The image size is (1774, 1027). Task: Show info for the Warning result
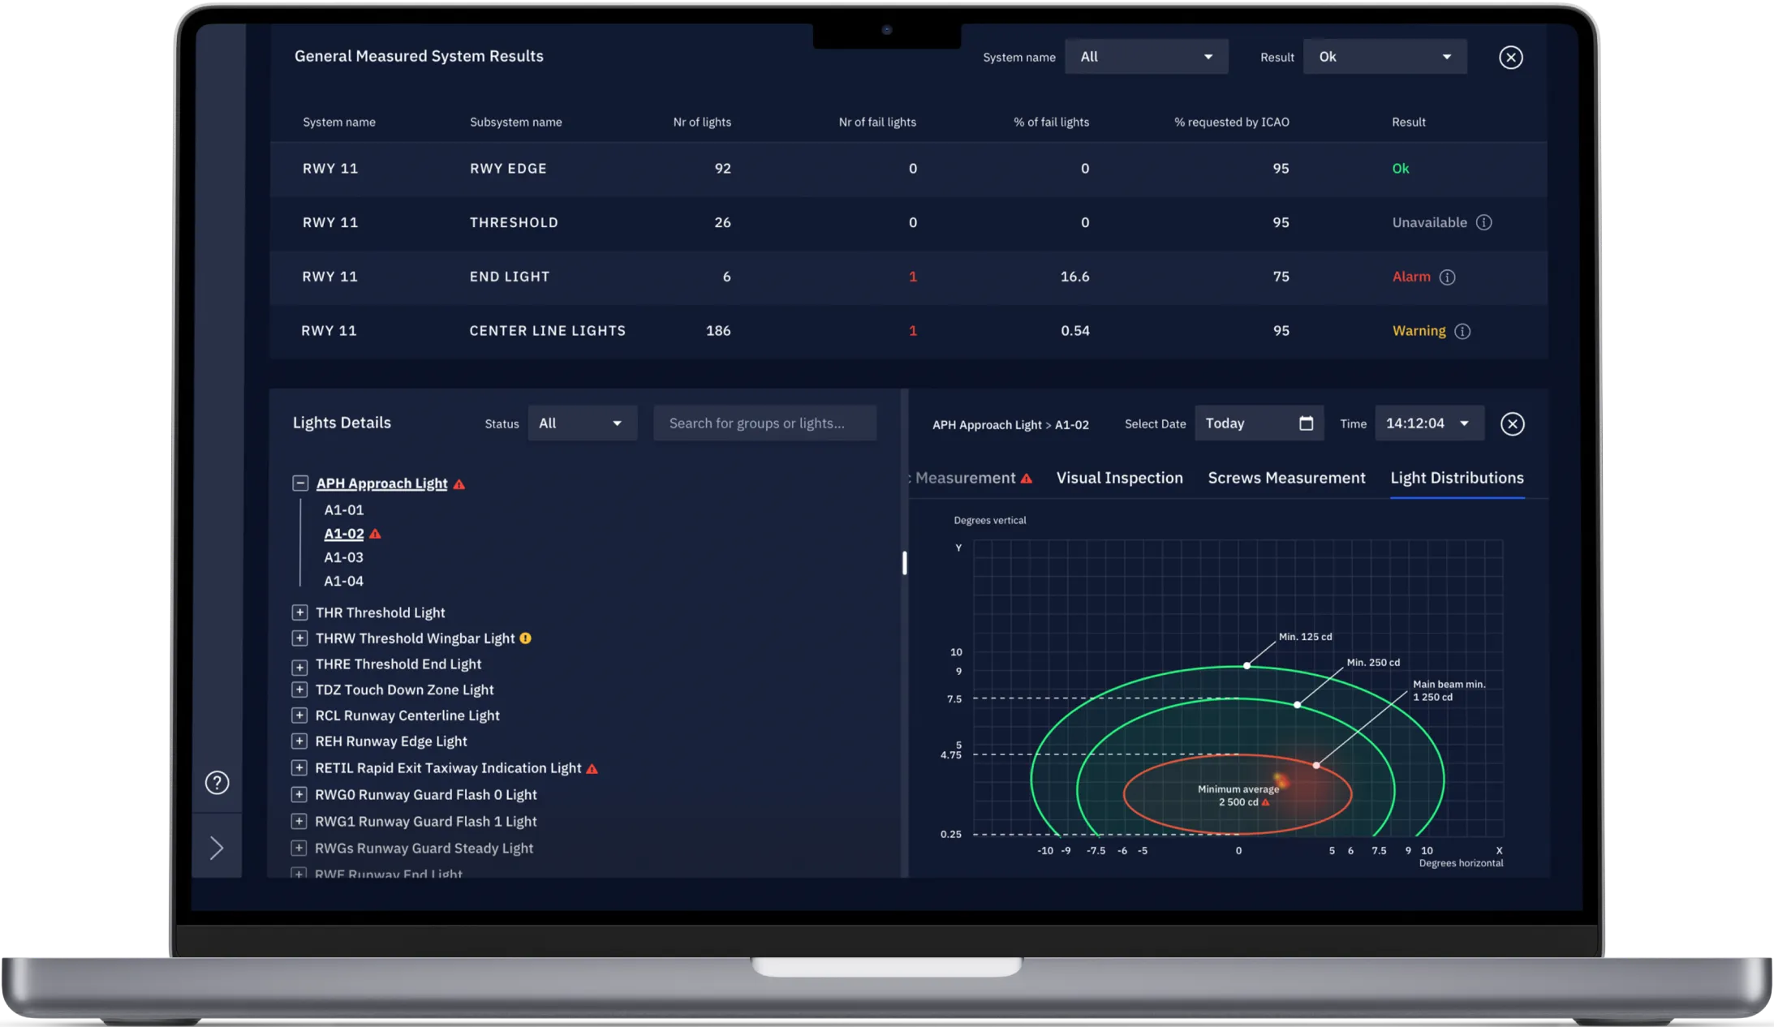click(x=1462, y=331)
